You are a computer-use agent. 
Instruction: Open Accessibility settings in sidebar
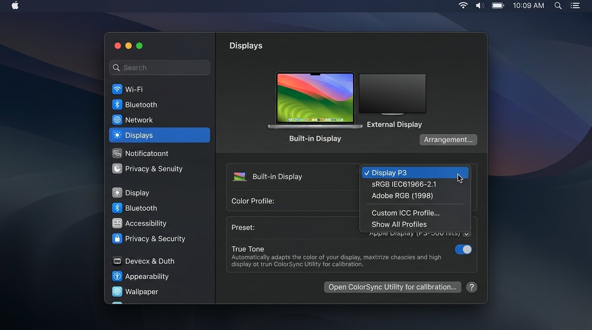click(x=160, y=223)
